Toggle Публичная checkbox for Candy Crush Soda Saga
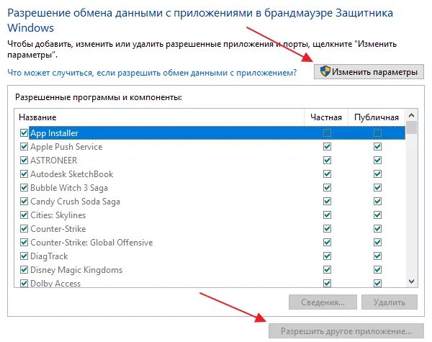 coord(377,201)
